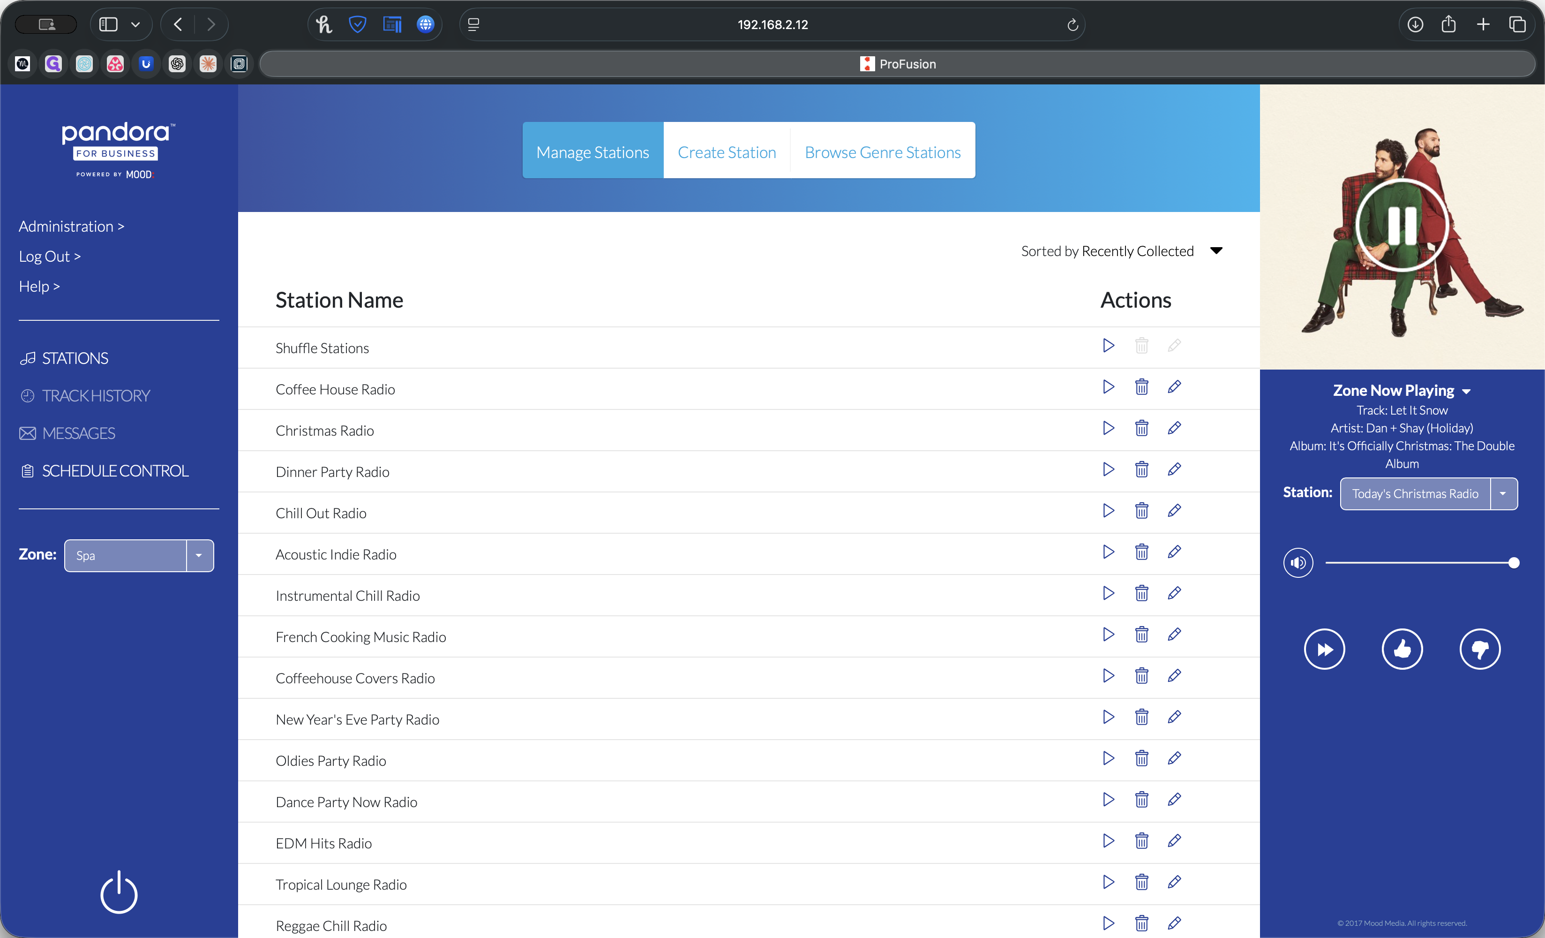Click the power button in sidebar
This screenshot has height=938, width=1545.
(x=119, y=892)
